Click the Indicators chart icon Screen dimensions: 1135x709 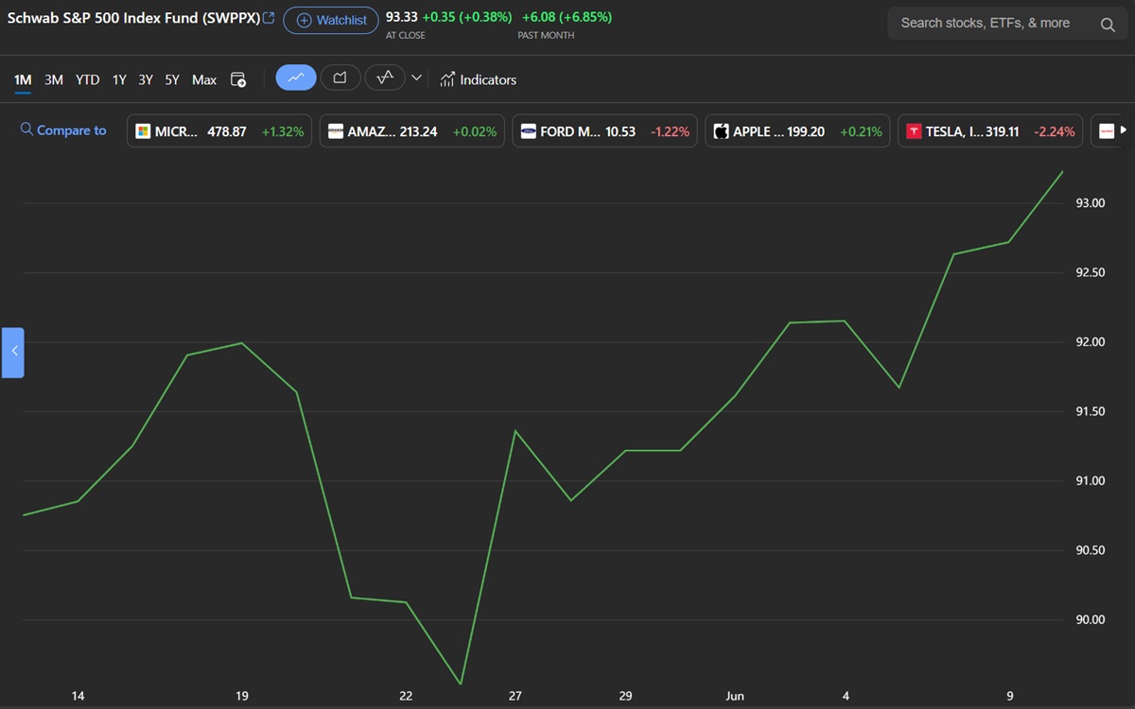pos(447,79)
